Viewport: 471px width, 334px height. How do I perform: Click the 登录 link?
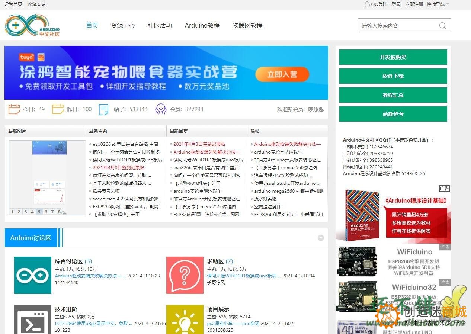tap(396, 4)
